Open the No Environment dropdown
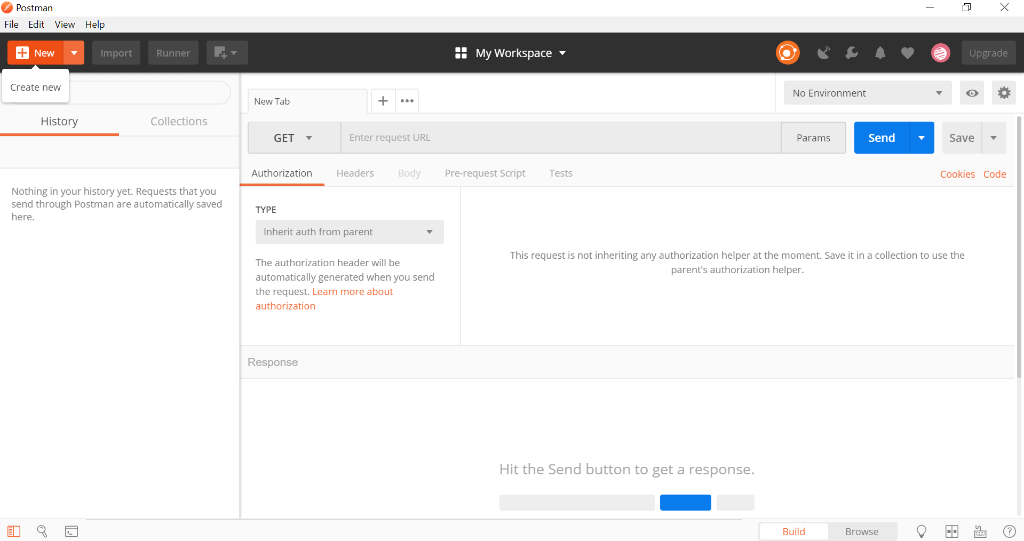 click(867, 93)
